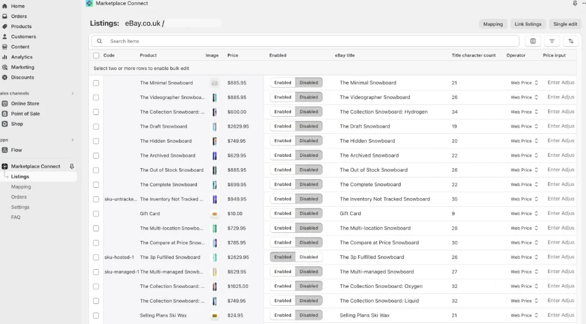Viewport: 586px width, 324px height.
Task: Click The Videographer Snowboard image thumbnail
Action: pos(215,97)
